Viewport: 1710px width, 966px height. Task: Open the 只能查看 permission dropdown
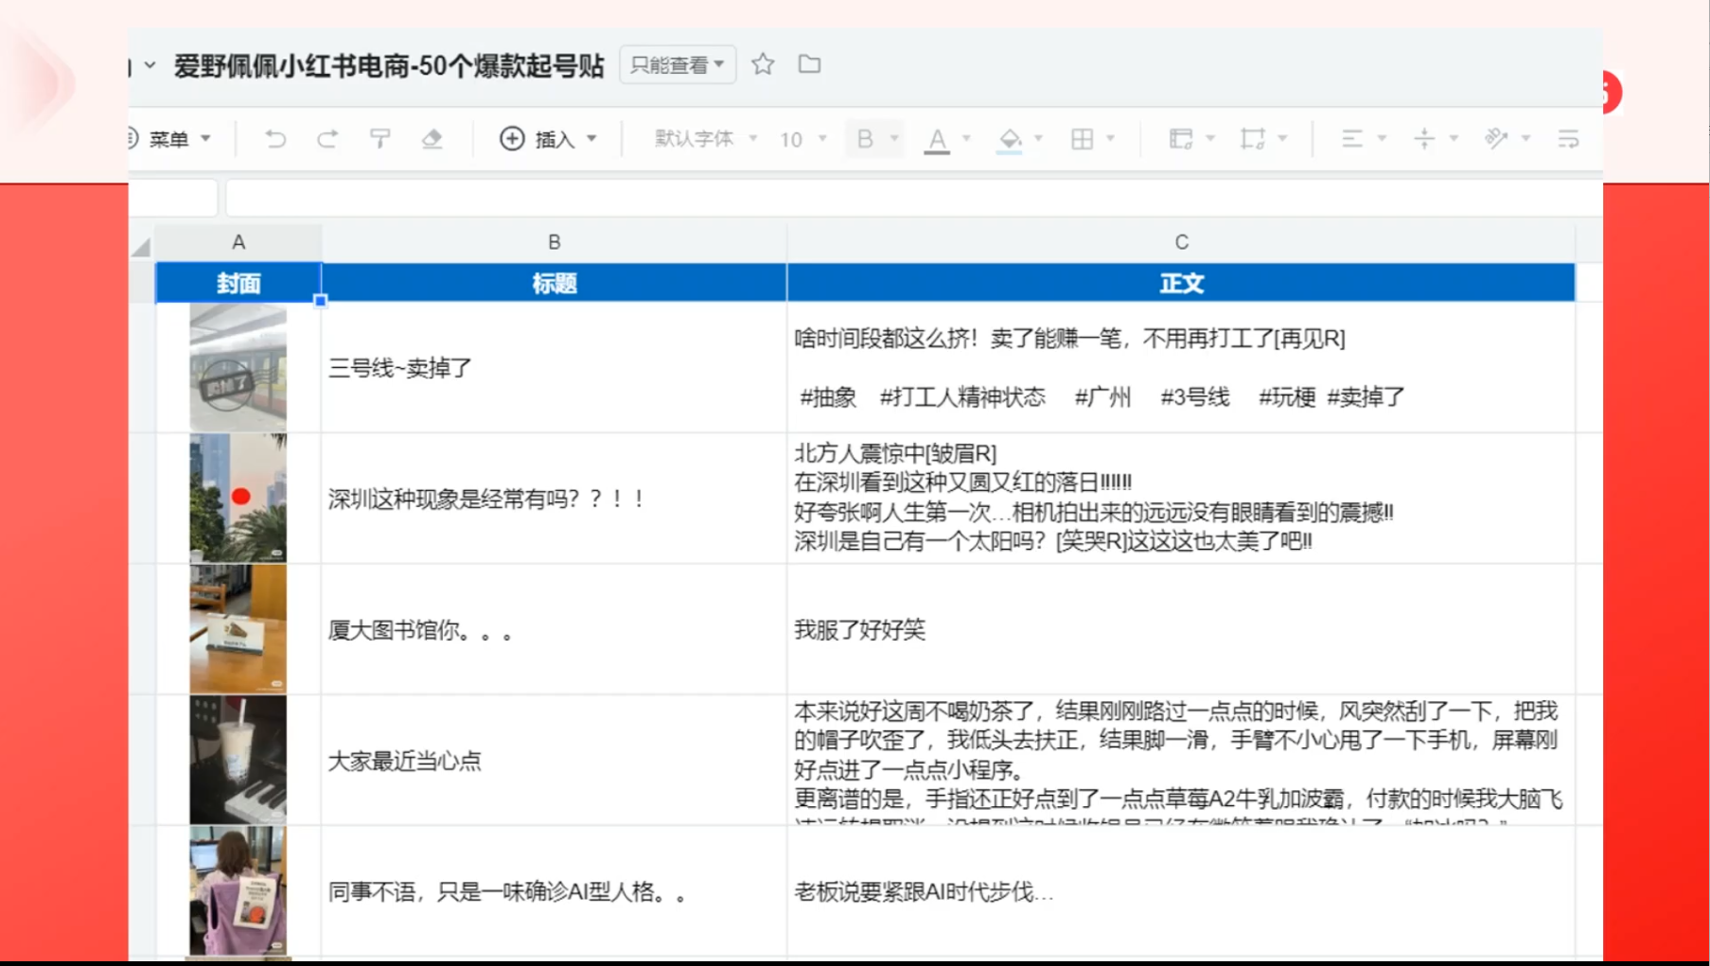click(677, 64)
